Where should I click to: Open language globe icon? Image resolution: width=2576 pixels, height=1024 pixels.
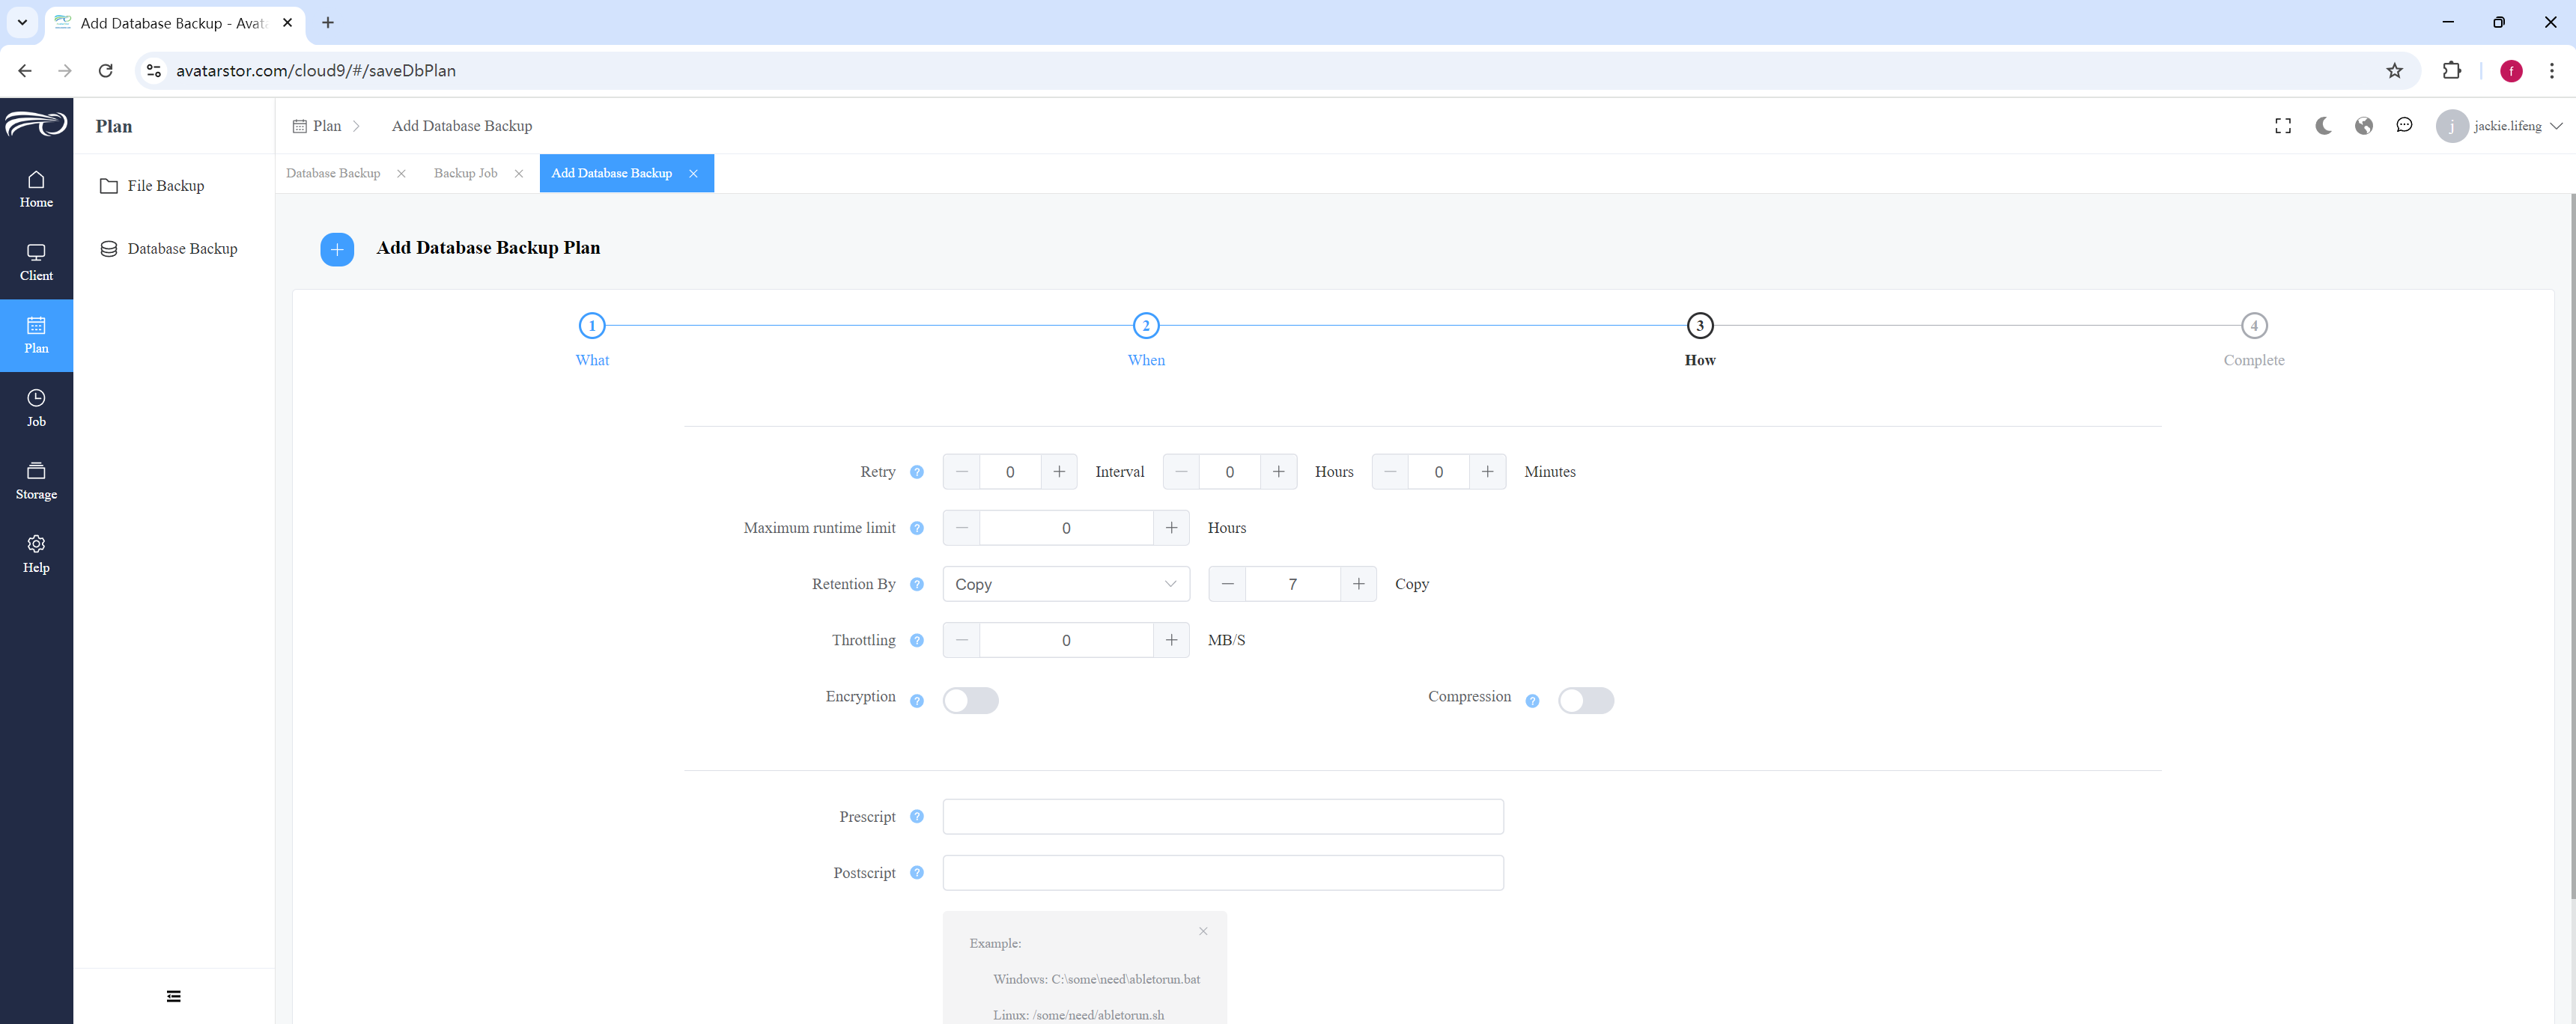(2364, 126)
